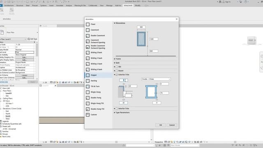
Task: Open the Floor Plan type dropdown arrow
Action: pos(37,32)
